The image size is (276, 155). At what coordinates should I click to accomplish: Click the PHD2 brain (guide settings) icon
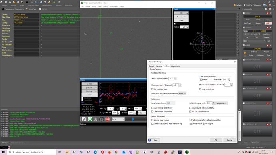(84, 119)
